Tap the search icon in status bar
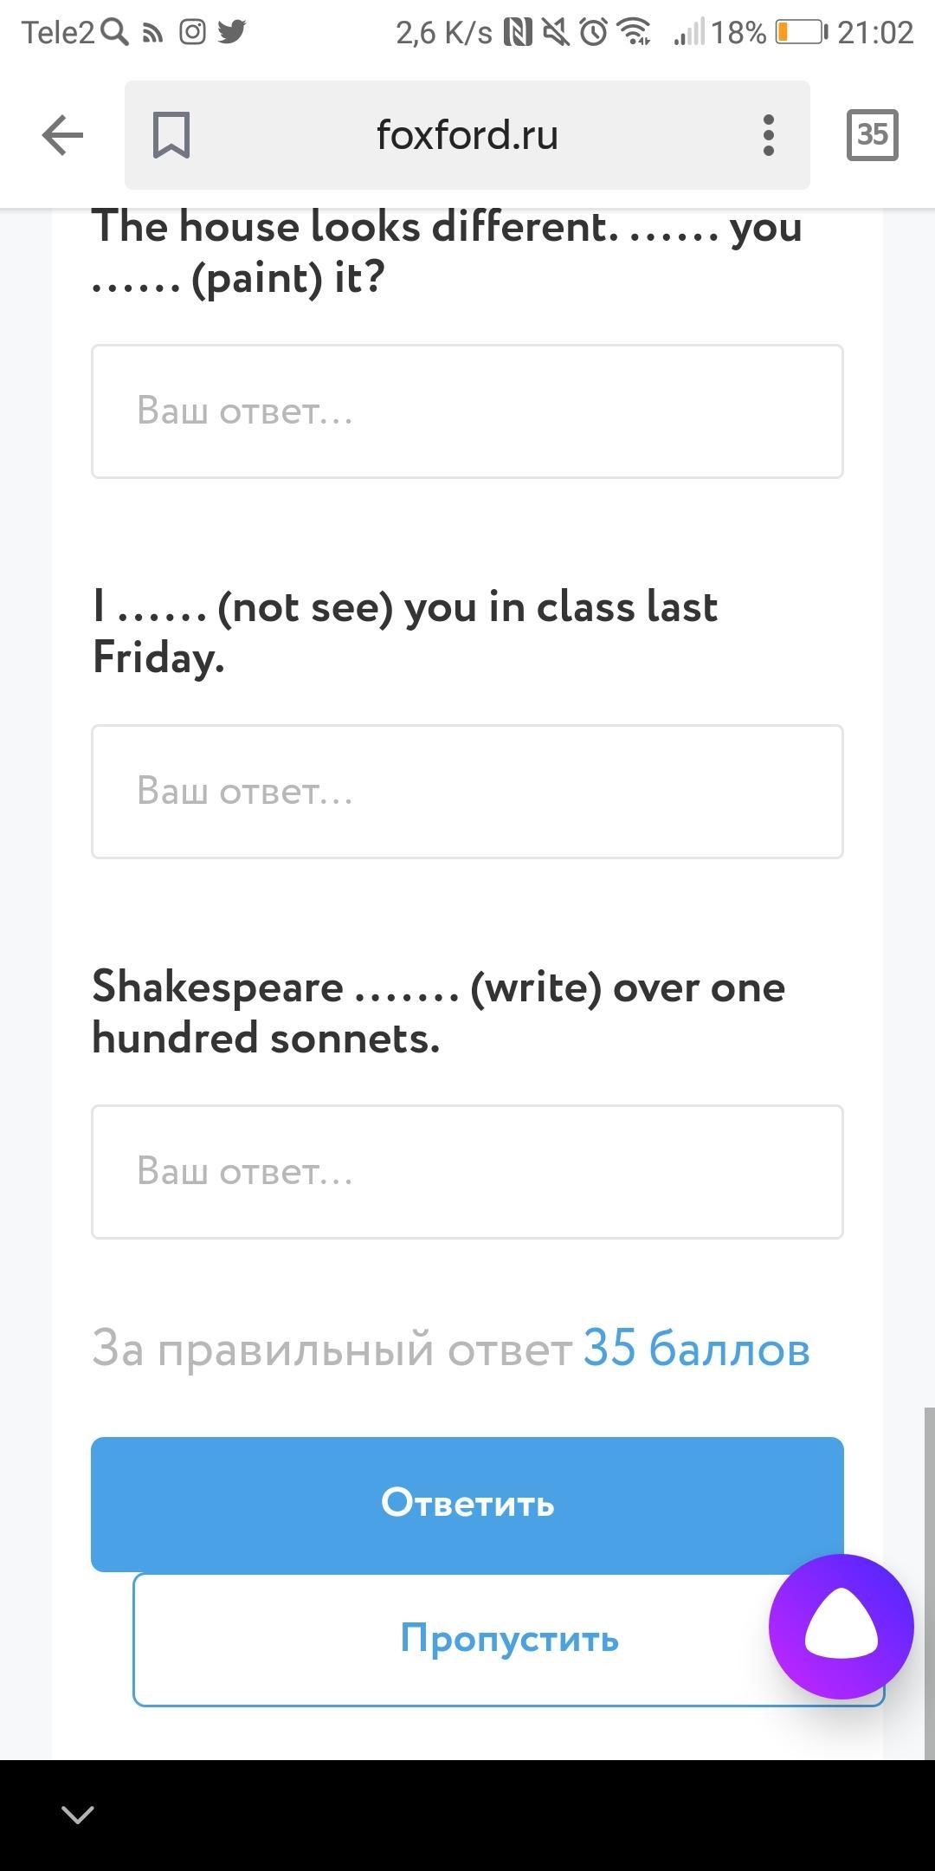Viewport: 935px width, 1871px height. pyautogui.click(x=114, y=33)
